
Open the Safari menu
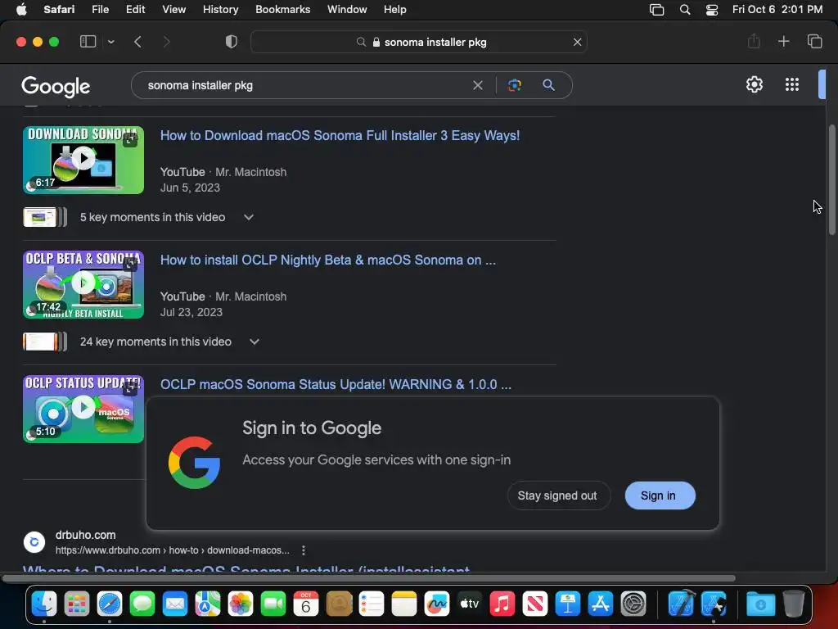coord(59,9)
